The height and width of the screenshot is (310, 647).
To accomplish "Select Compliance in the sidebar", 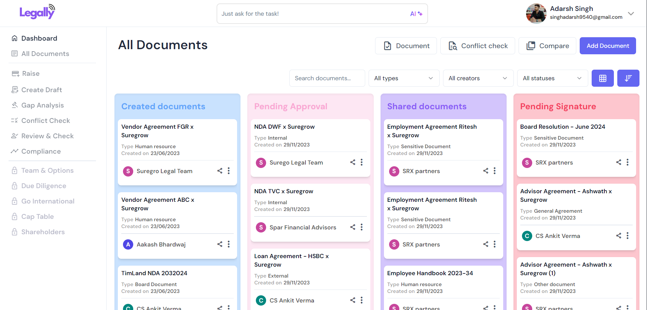I will [x=41, y=151].
